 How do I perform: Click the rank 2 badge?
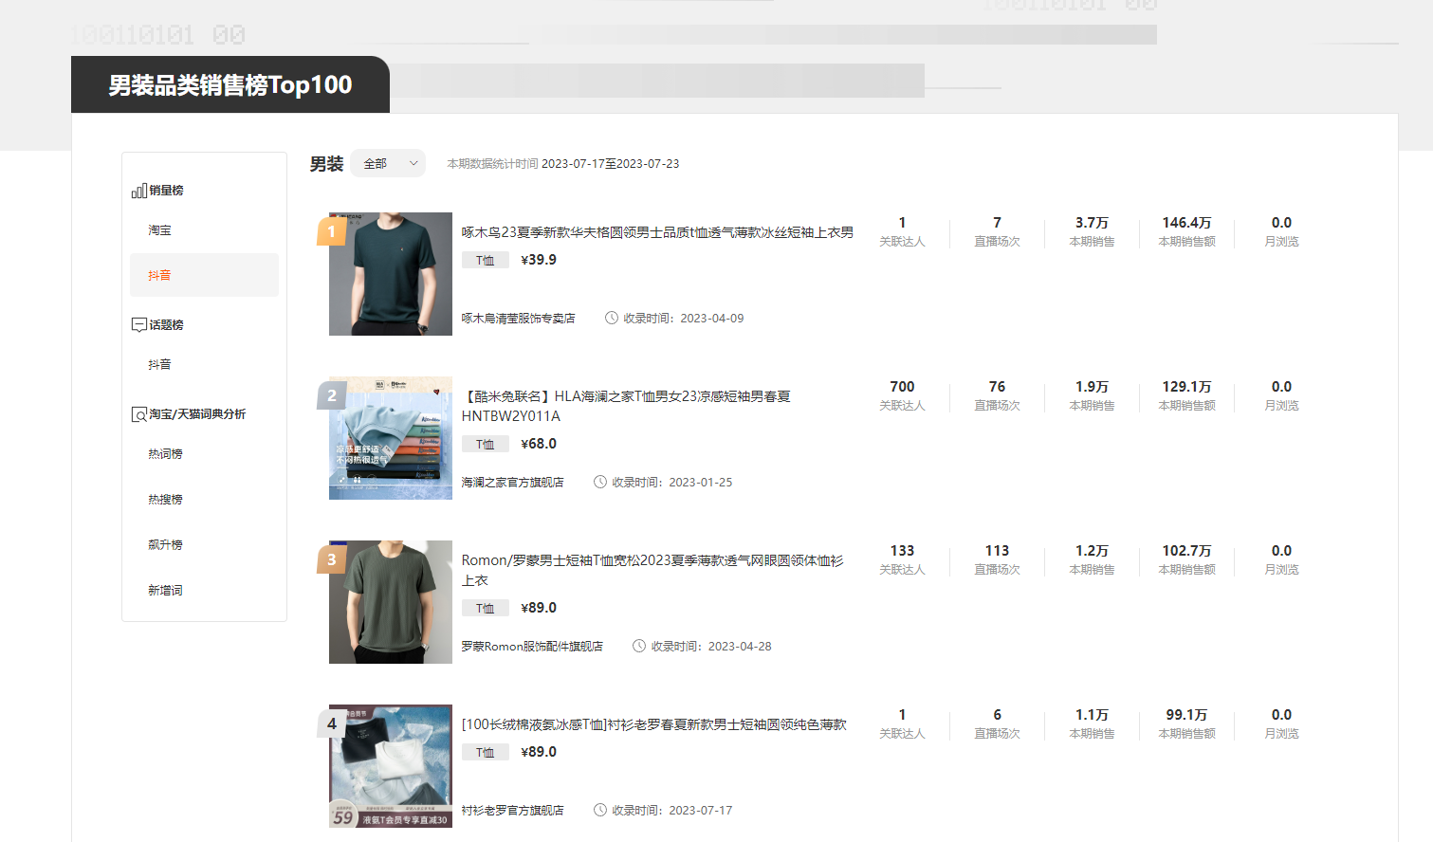pos(331,395)
